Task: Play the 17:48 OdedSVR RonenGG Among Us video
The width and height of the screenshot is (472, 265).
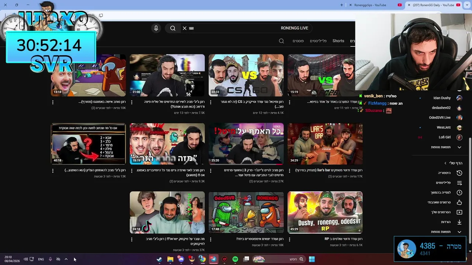Action: click(x=246, y=212)
